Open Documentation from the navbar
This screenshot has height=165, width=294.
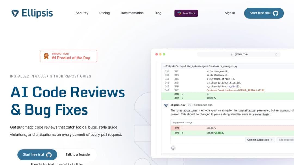pos(132,13)
